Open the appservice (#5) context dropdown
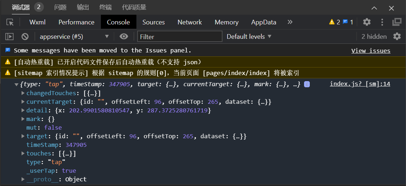Image resolution: width=406 pixels, height=186 pixels. tap(74, 37)
